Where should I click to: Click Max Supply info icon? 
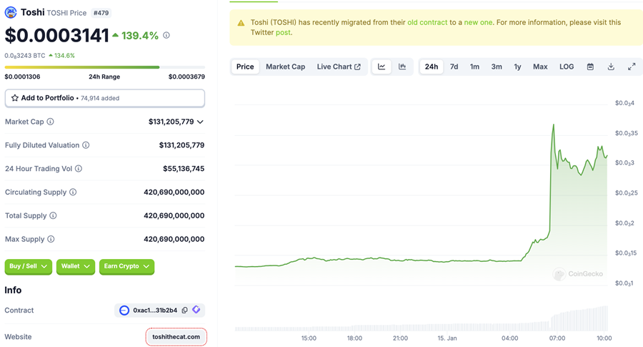[x=51, y=238]
